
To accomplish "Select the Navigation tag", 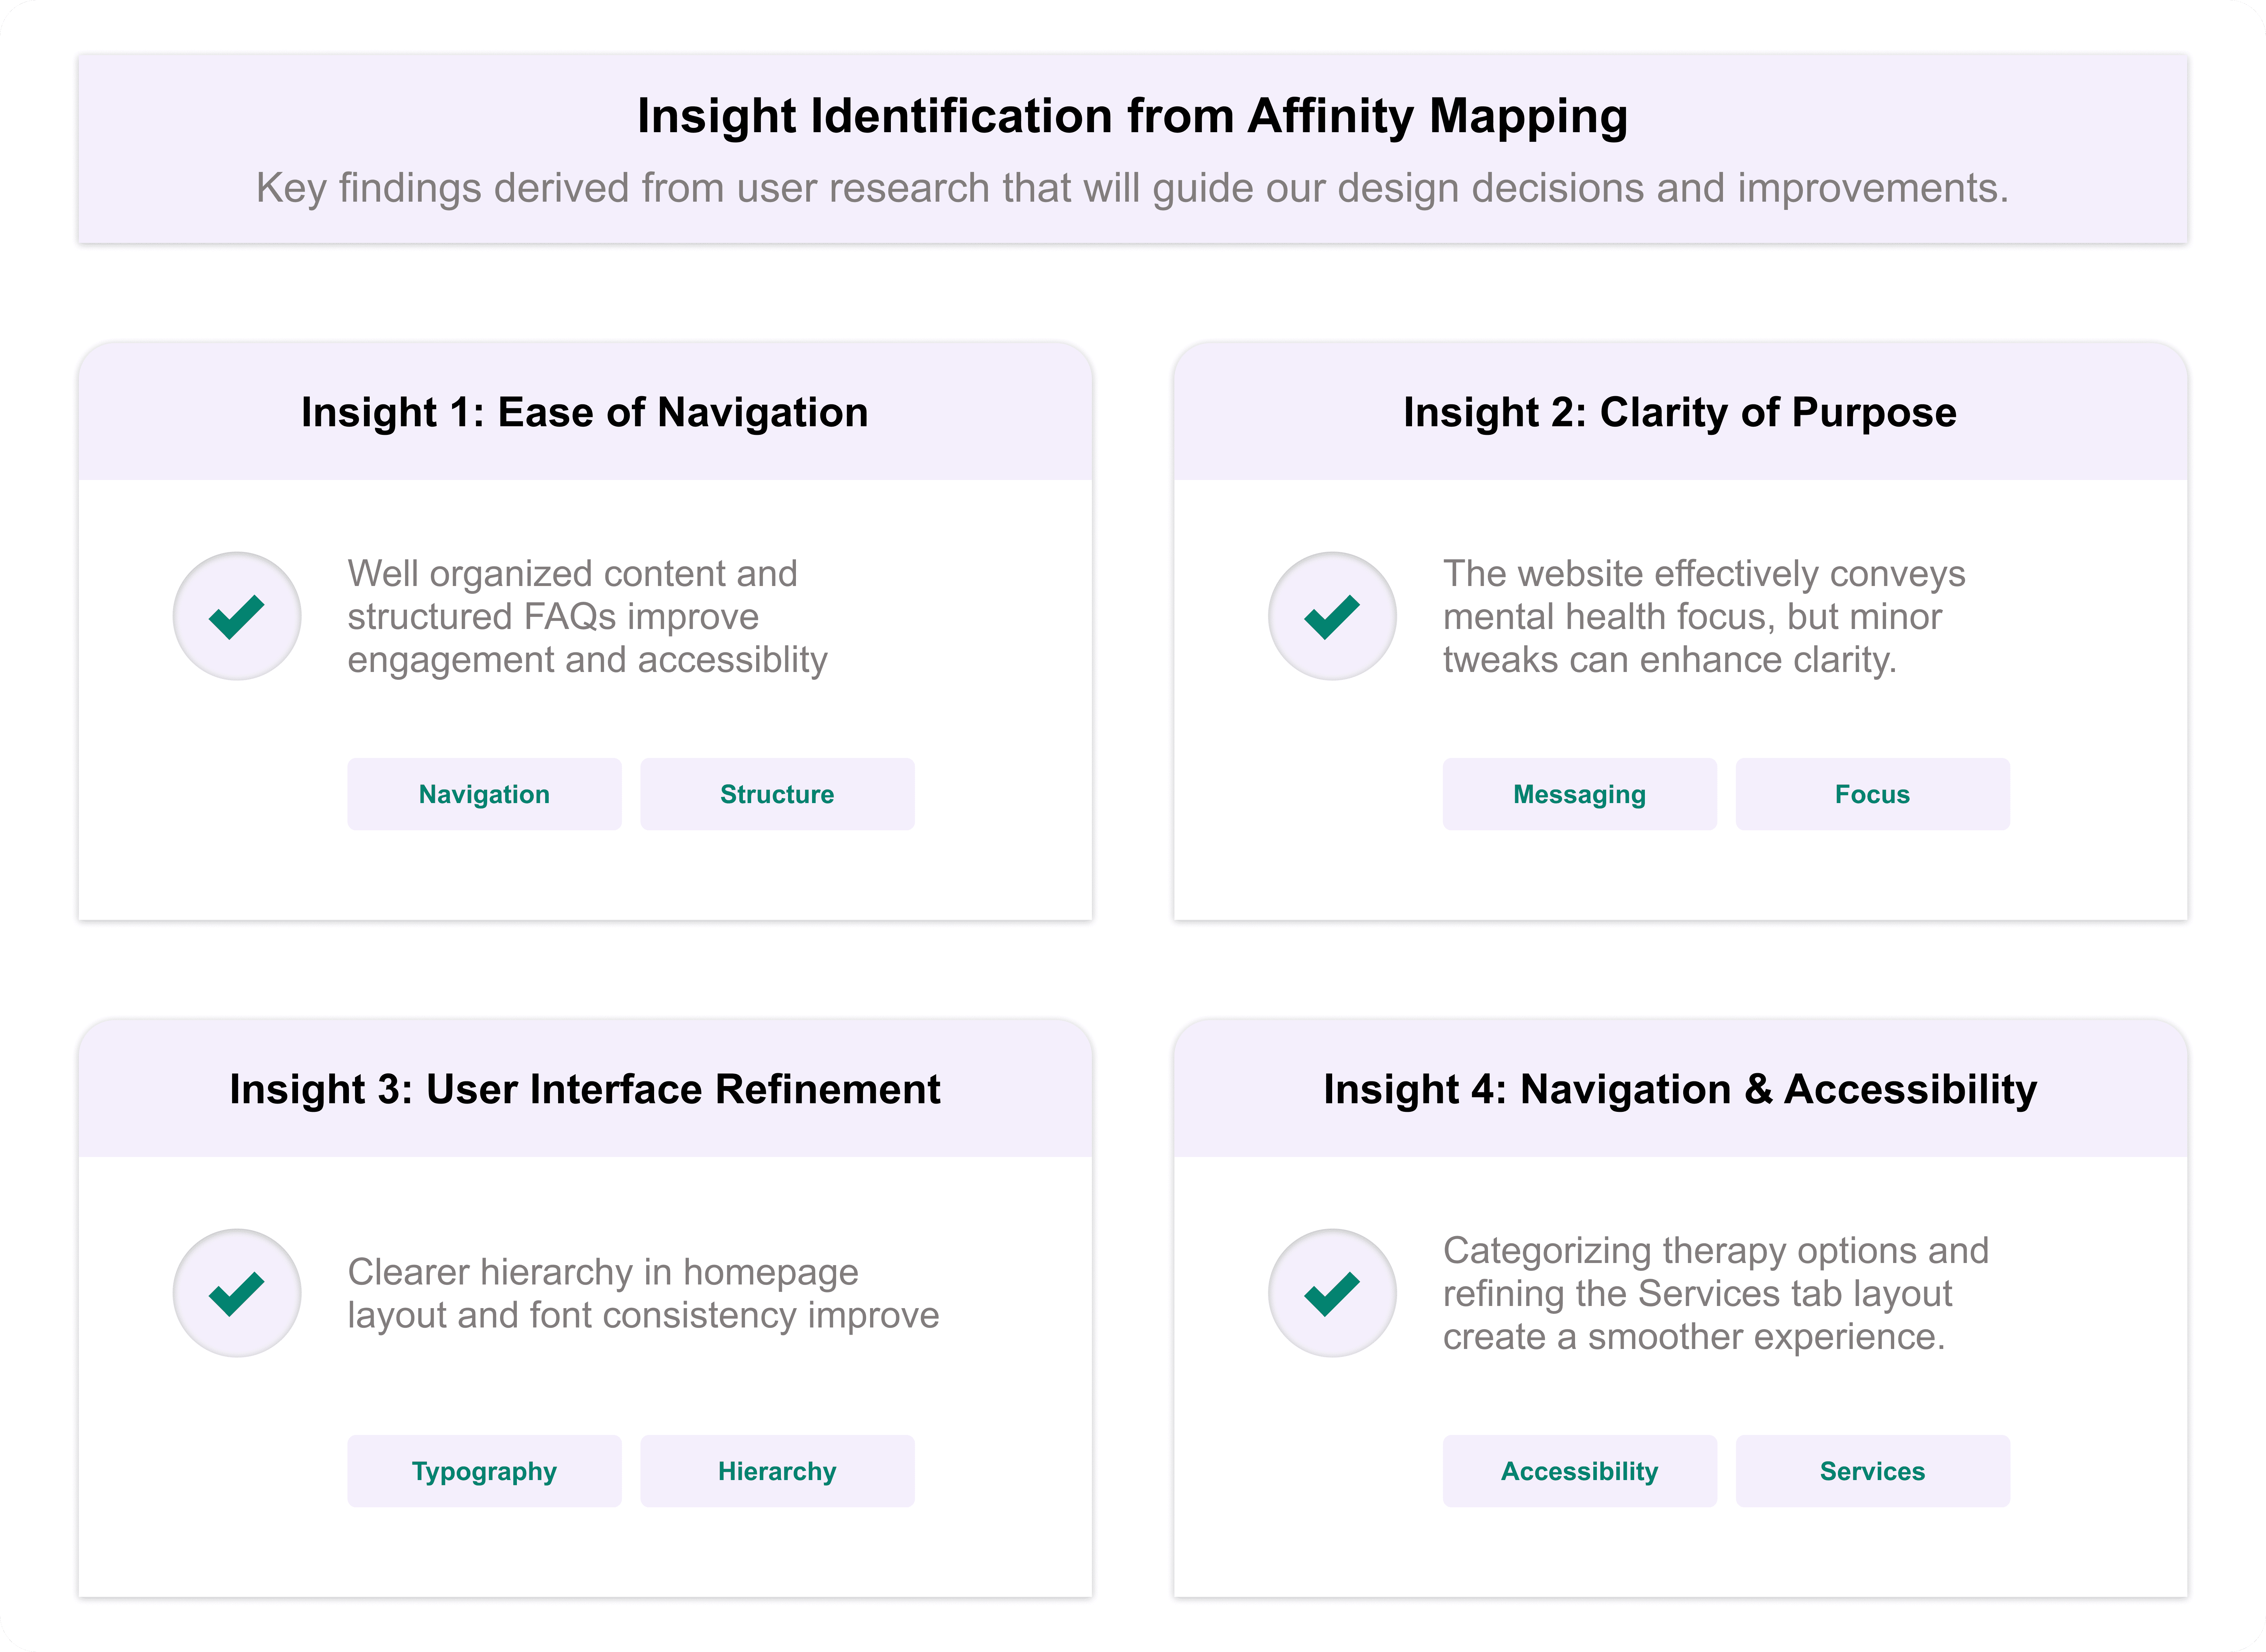I will [x=484, y=794].
